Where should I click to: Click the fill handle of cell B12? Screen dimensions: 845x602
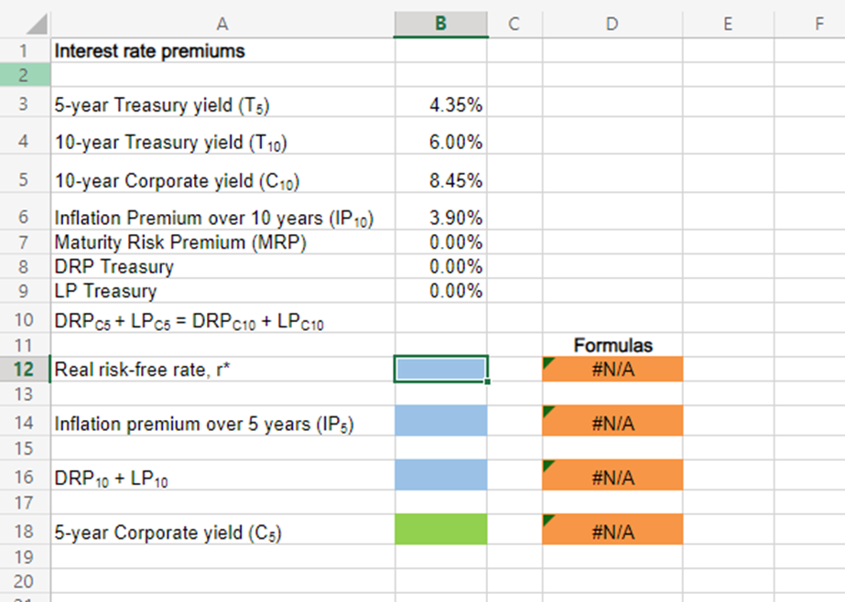(487, 382)
